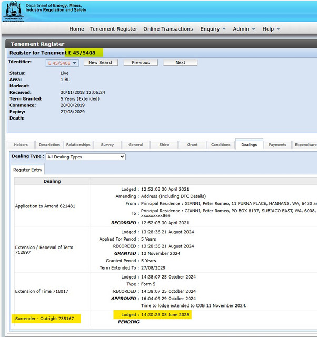
Task: Click 'Extension / Renewal of Term 712897' dealing
Action: click(44, 250)
